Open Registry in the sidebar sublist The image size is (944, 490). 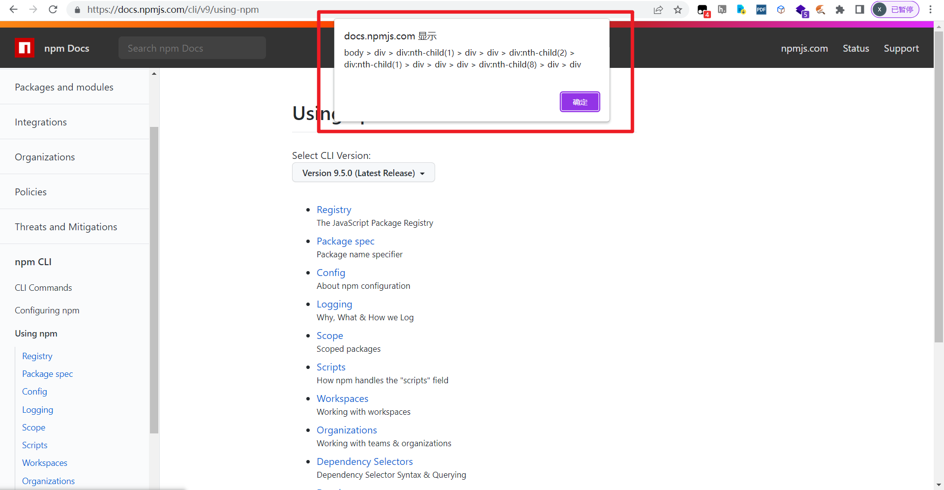click(x=37, y=356)
